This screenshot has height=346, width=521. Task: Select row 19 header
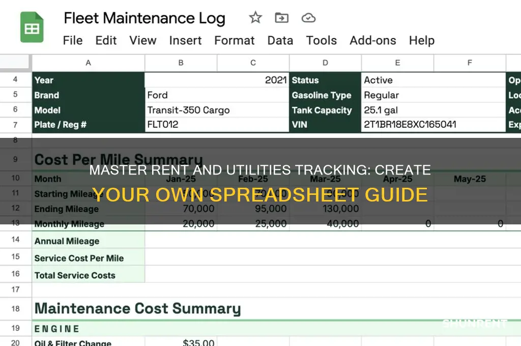[x=15, y=328]
